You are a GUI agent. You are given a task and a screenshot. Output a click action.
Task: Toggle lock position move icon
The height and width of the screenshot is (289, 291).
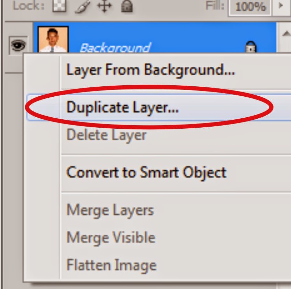pos(104,6)
